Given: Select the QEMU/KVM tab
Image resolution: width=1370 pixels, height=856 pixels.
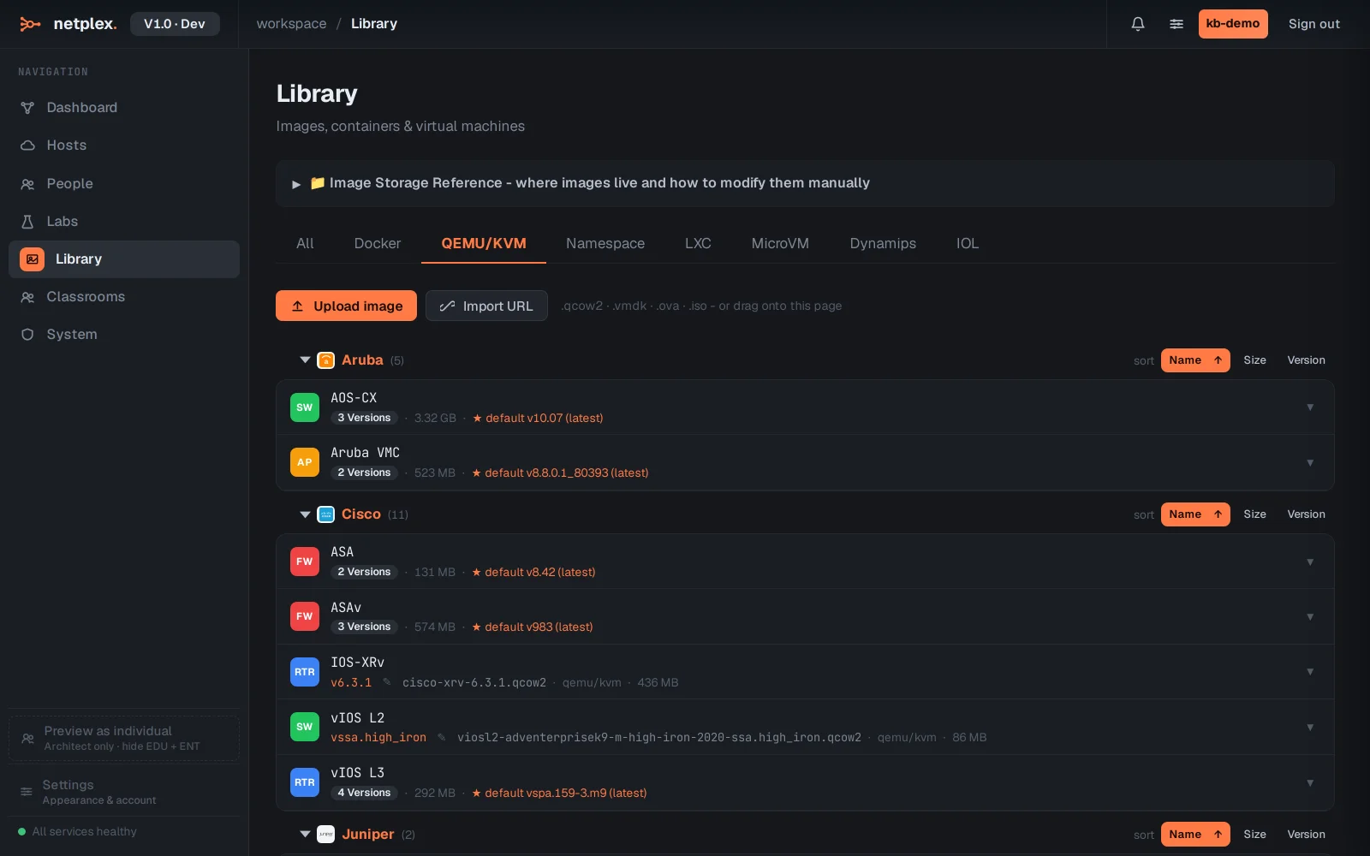Looking at the screenshot, I should pyautogui.click(x=484, y=244).
